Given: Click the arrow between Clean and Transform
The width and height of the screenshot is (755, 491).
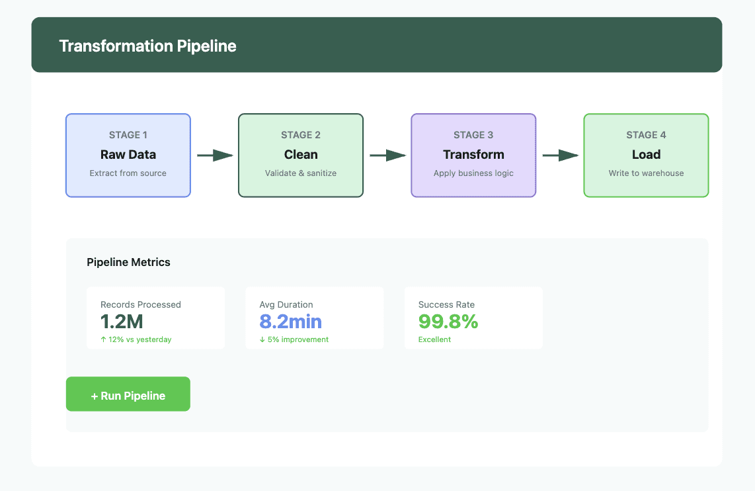Looking at the screenshot, I should 387,155.
